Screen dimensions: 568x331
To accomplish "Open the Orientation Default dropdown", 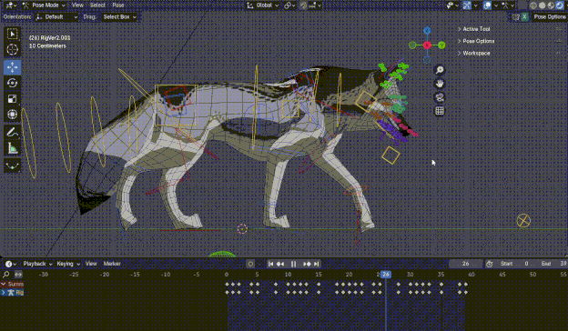I will pyautogui.click(x=56, y=17).
